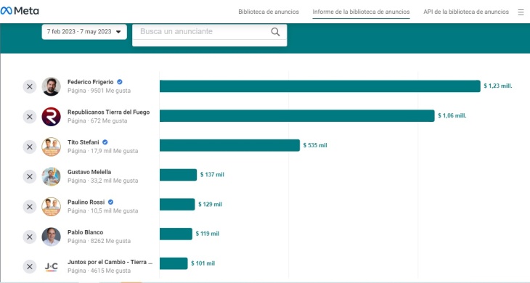The image size is (530, 283).
Task: Click 'Página · 8262 Me gusta' text
Action: (x=99, y=241)
